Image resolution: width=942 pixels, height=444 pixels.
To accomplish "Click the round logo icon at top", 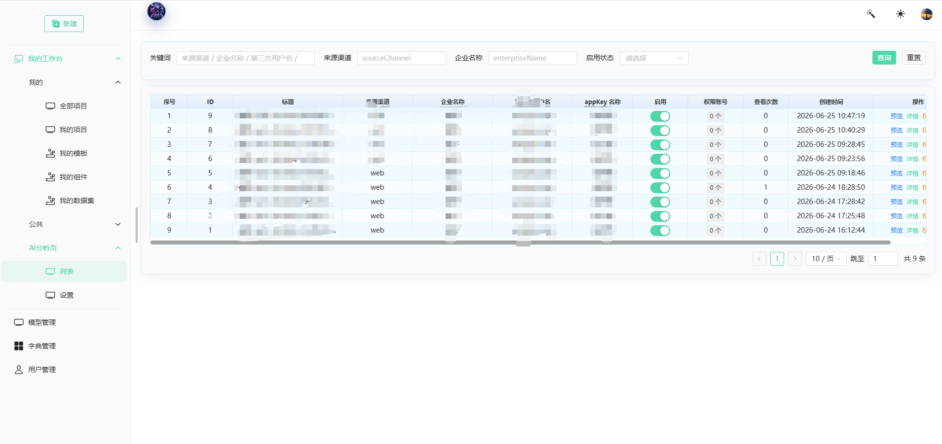I will (x=156, y=11).
